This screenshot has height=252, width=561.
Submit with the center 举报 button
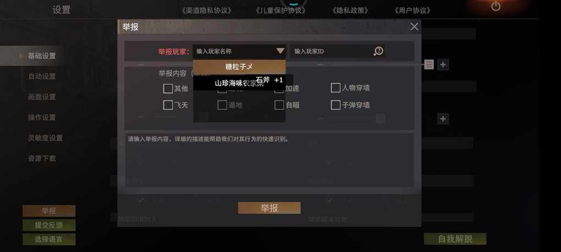tap(269, 208)
